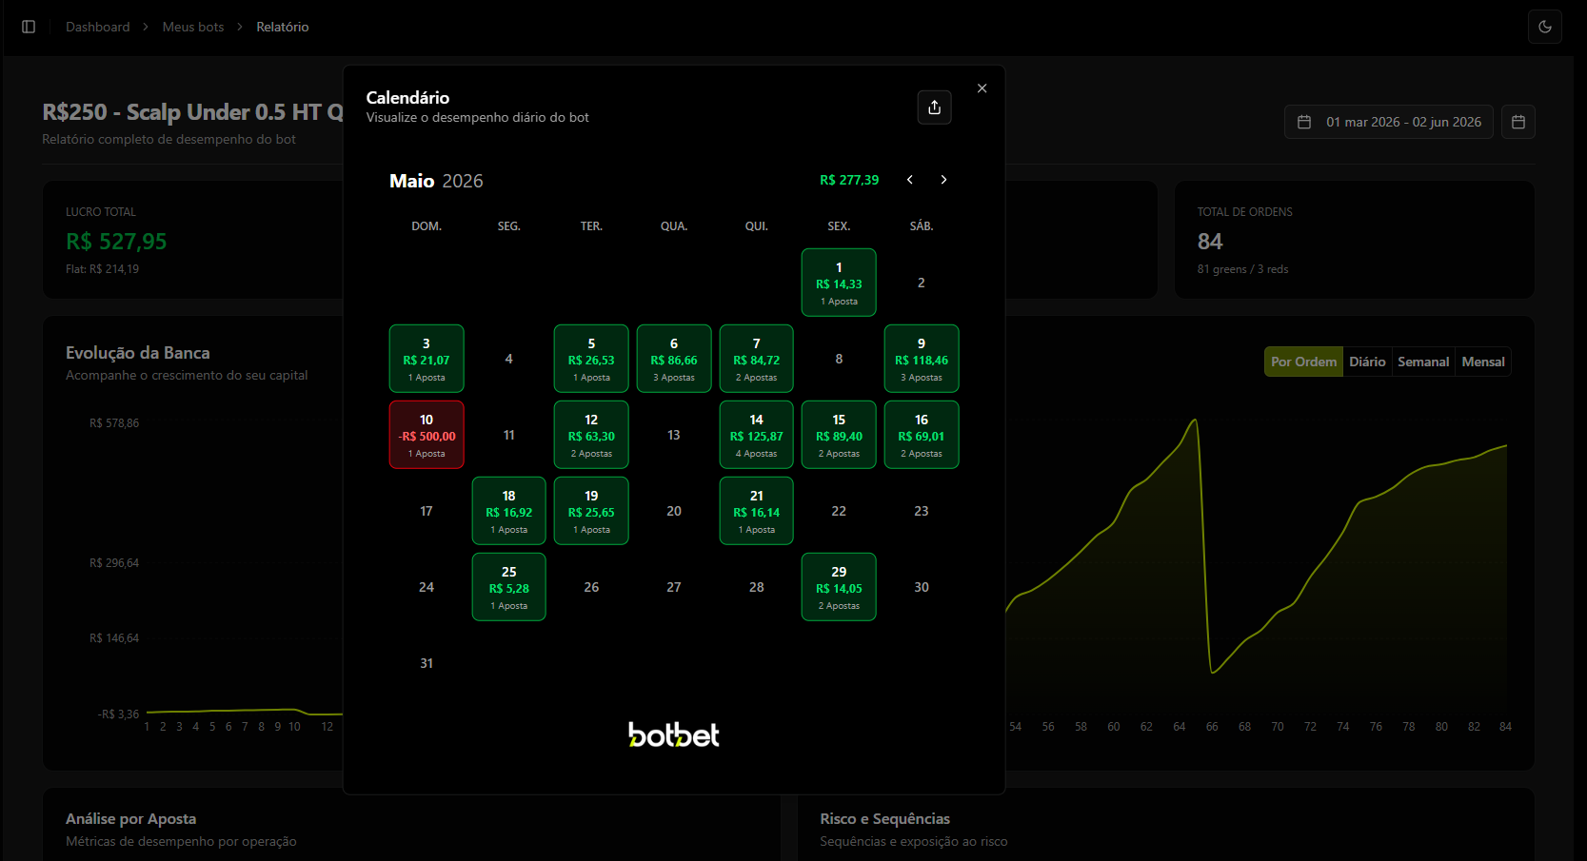1587x861 pixels.
Task: Click the chart peak near order 65
Action: (x=1194, y=421)
